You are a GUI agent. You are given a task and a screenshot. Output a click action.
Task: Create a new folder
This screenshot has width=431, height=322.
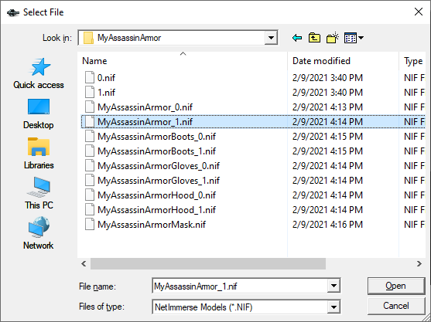coord(332,38)
